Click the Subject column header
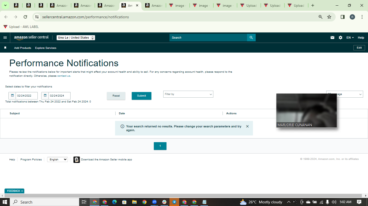368x206 pixels. pyautogui.click(x=15, y=113)
